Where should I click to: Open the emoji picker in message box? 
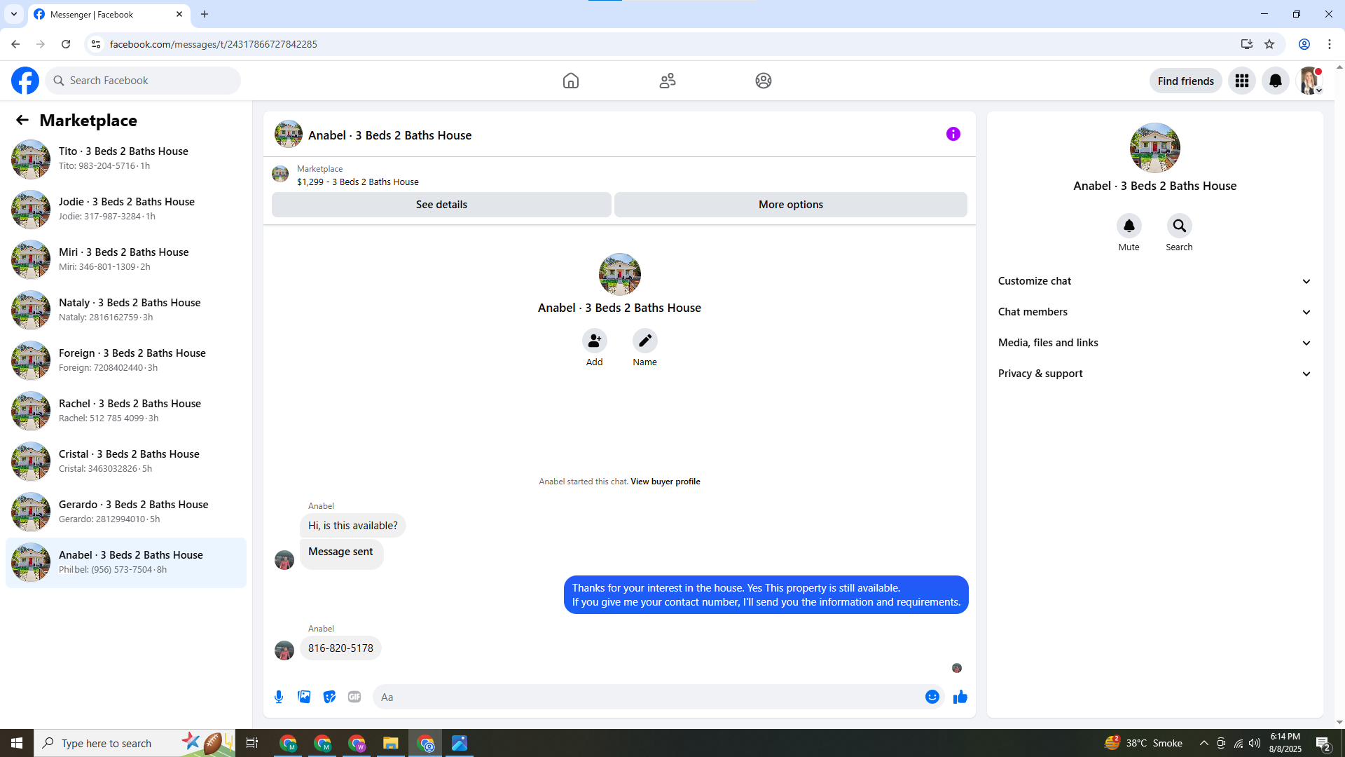pyautogui.click(x=932, y=697)
